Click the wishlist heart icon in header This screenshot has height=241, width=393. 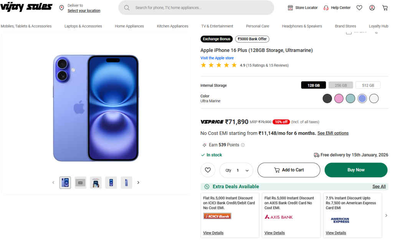coord(359,8)
